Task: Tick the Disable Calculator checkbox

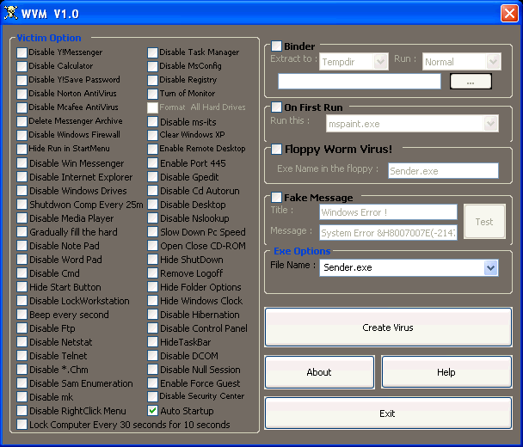Action: (x=22, y=66)
